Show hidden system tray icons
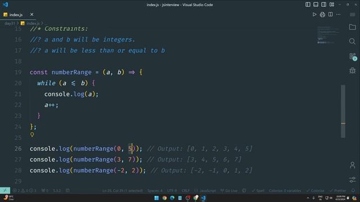360x202 pixels. [x=308, y=198]
